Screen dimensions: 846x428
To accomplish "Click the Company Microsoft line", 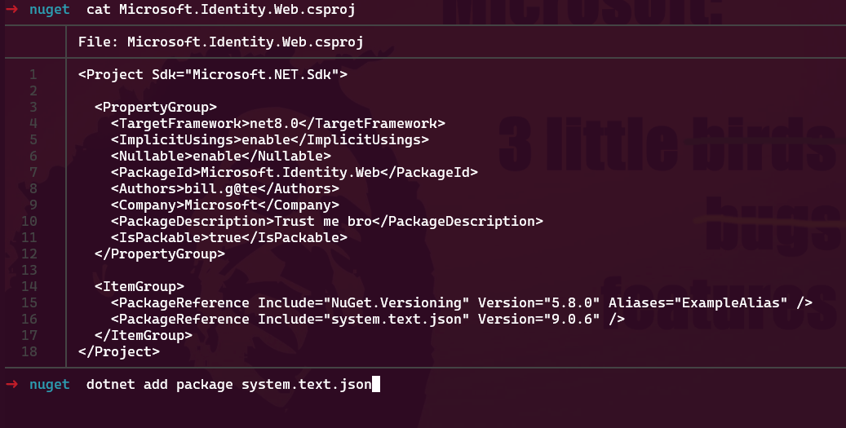I will tap(225, 205).
